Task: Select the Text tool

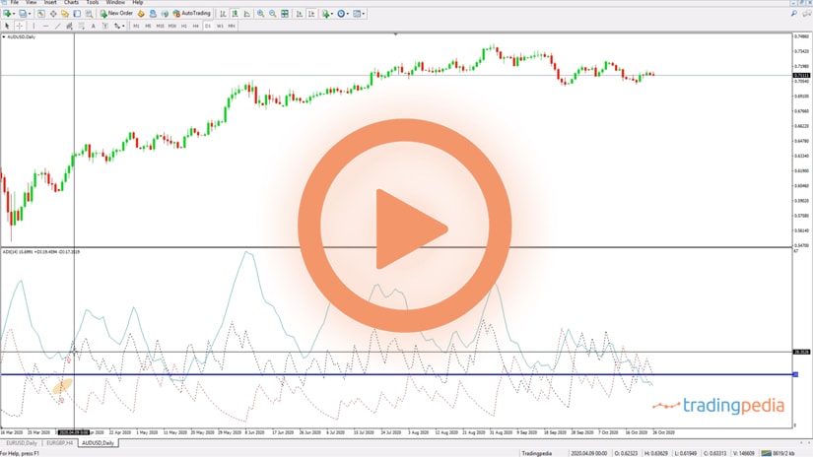Action: pyautogui.click(x=94, y=26)
